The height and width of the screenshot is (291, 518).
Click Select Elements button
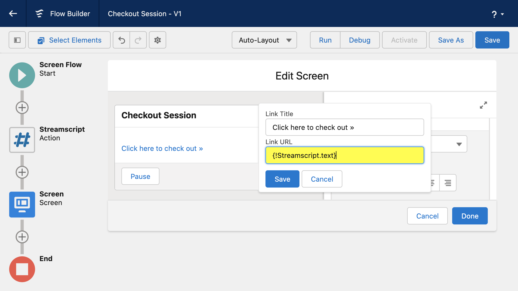(x=69, y=40)
